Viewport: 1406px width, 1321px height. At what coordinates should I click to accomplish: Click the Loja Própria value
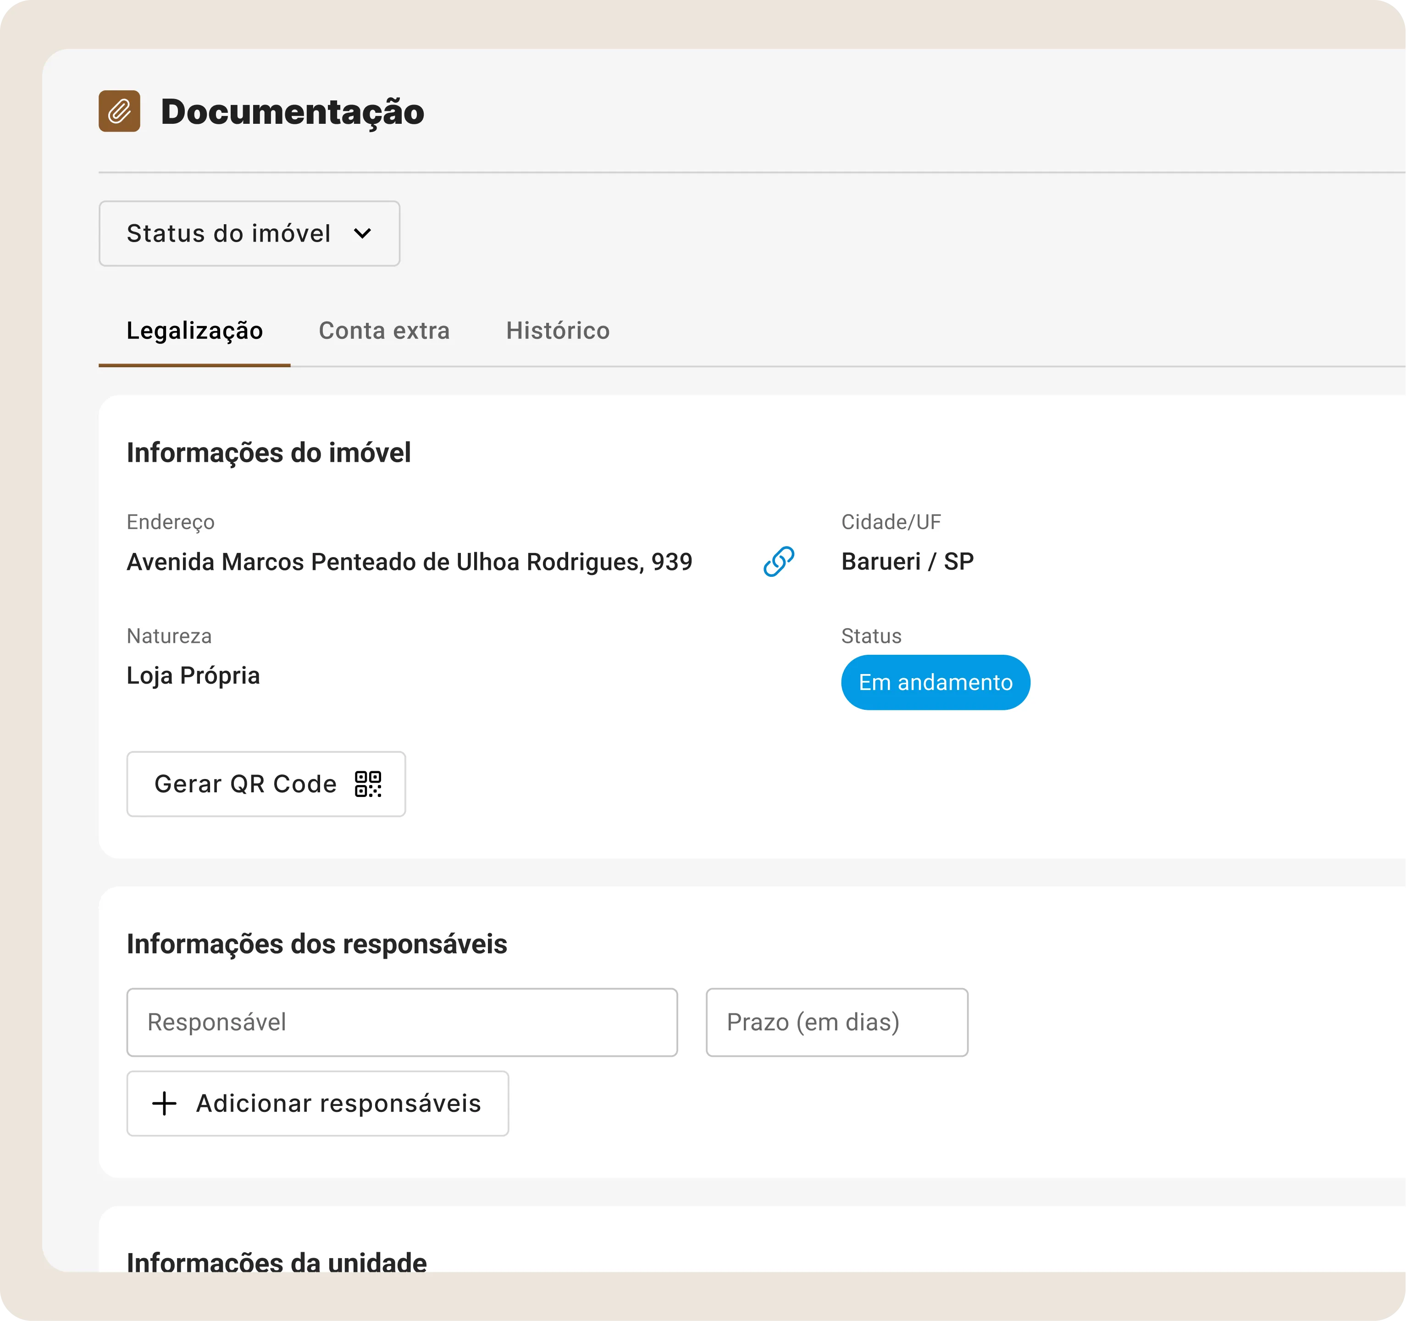pyautogui.click(x=193, y=676)
